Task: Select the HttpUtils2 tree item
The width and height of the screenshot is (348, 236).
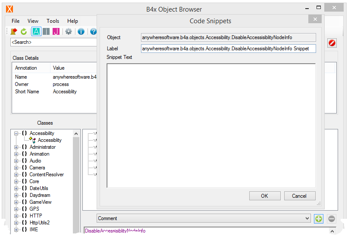Action: 40,223
